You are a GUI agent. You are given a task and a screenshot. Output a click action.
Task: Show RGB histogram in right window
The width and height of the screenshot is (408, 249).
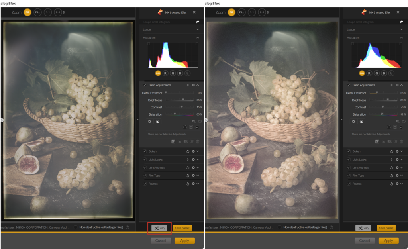pos(362,73)
